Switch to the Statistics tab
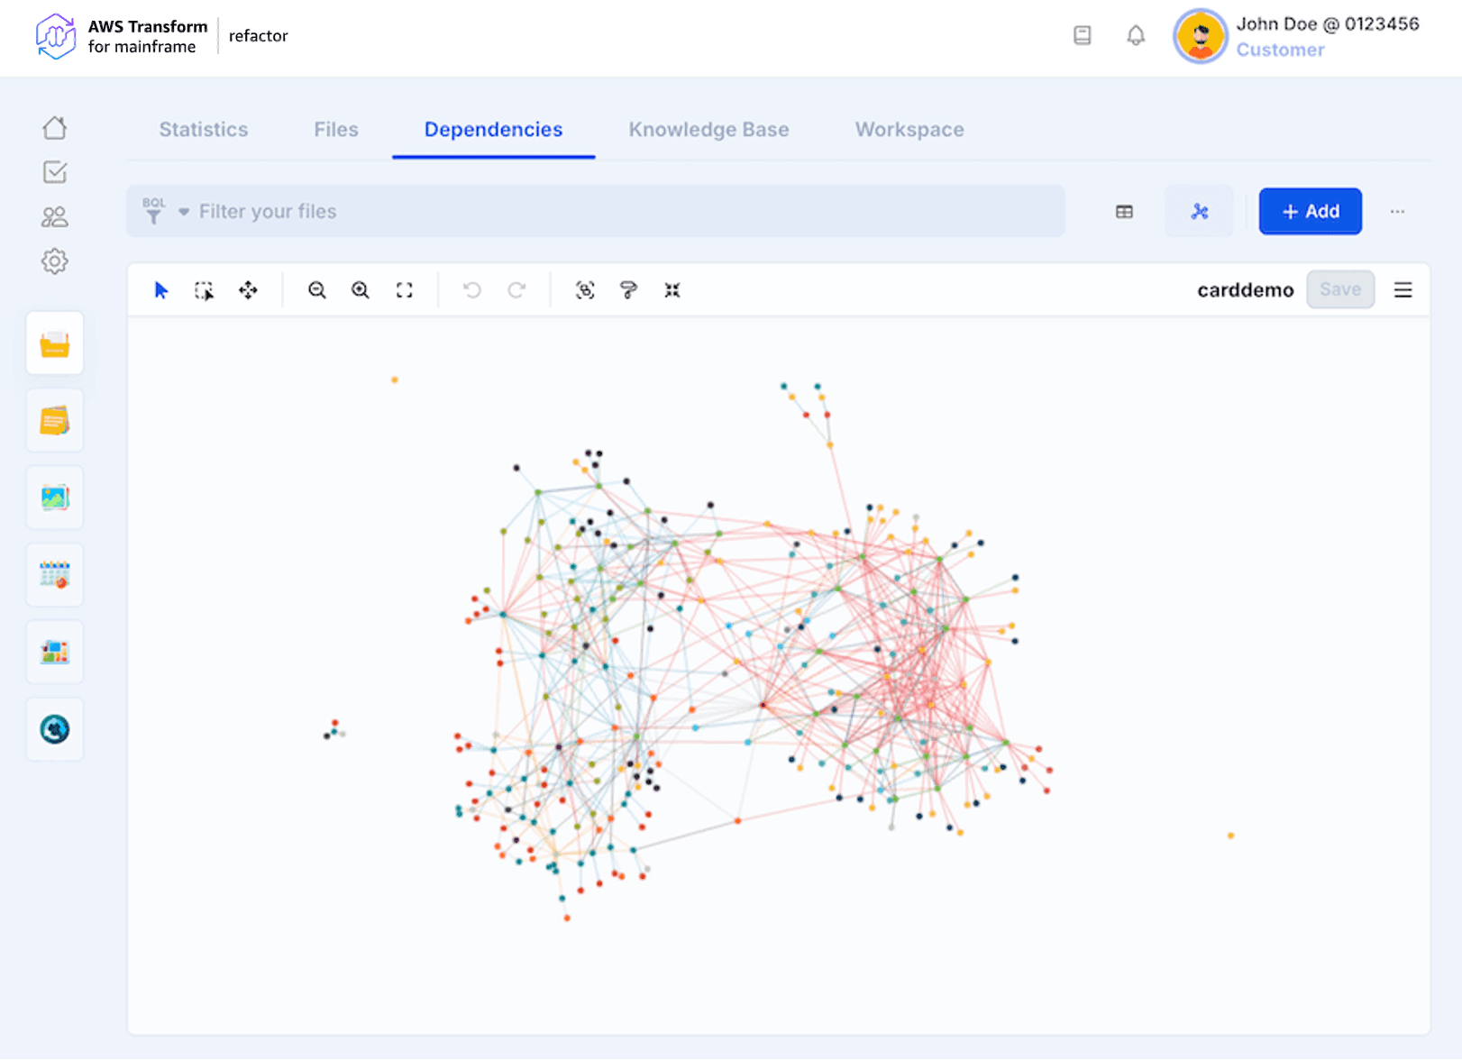 click(x=204, y=130)
